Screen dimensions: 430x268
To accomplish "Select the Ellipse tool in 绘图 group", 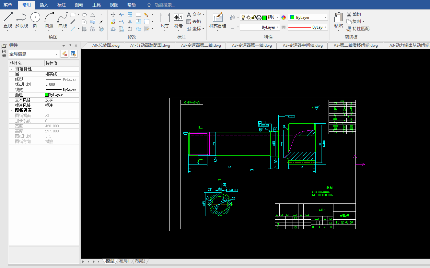I will pos(84,15).
